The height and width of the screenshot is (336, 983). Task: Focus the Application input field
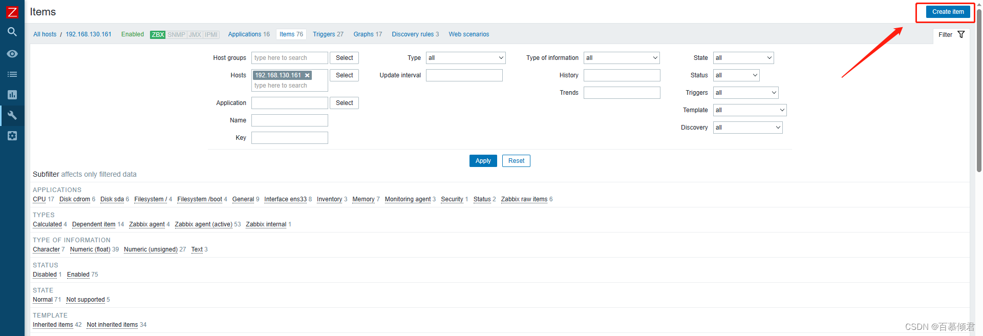290,103
